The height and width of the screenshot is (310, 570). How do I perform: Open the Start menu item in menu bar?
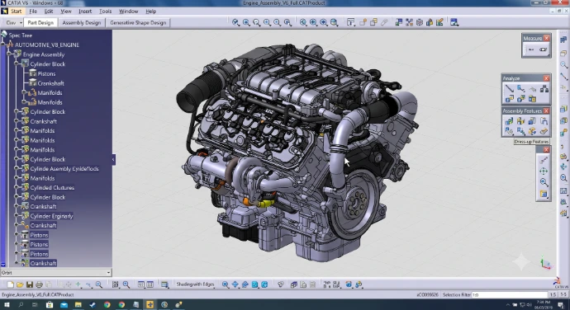point(16,12)
